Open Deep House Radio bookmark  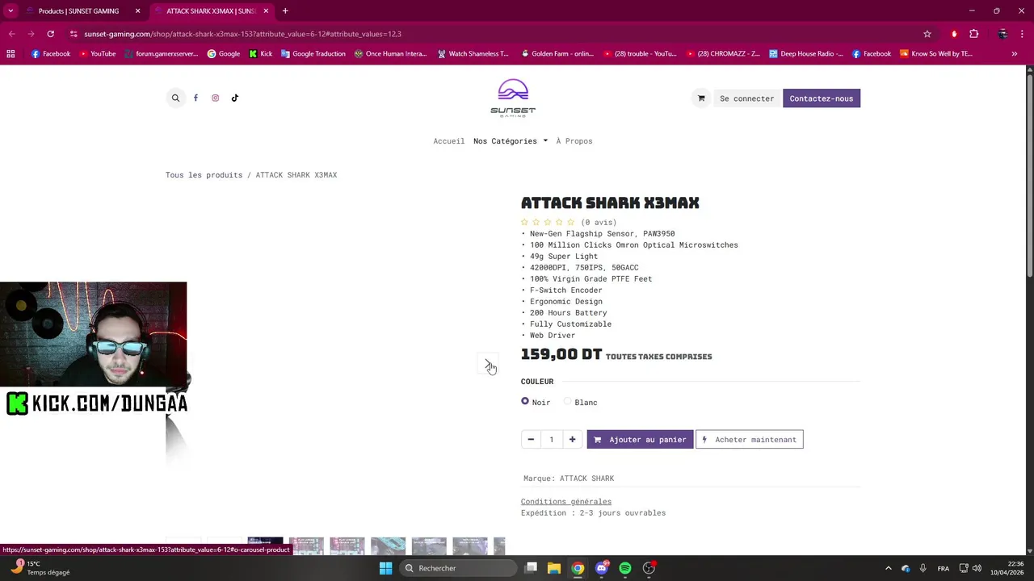[806, 54]
